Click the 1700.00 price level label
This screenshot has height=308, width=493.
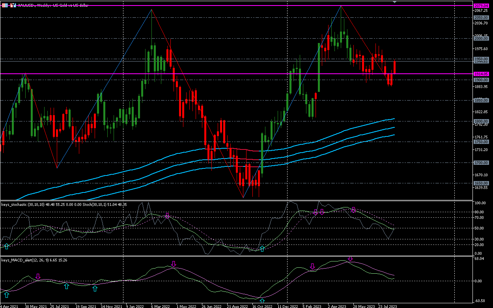click(x=481, y=162)
